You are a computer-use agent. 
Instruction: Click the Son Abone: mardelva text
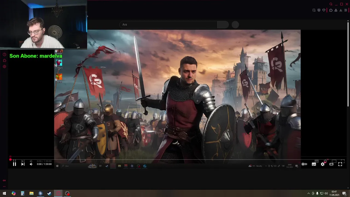[x=36, y=56]
